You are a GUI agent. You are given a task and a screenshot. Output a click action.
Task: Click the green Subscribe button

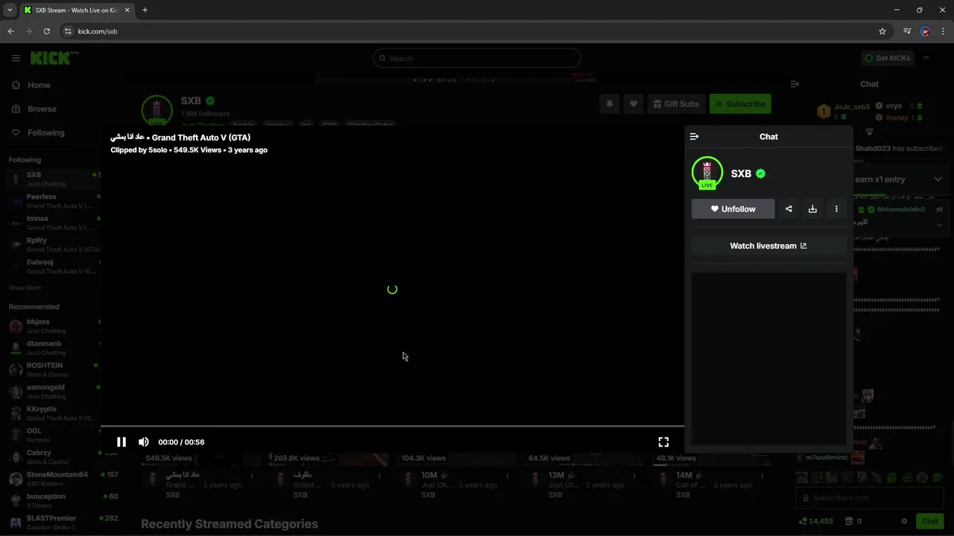(x=740, y=104)
